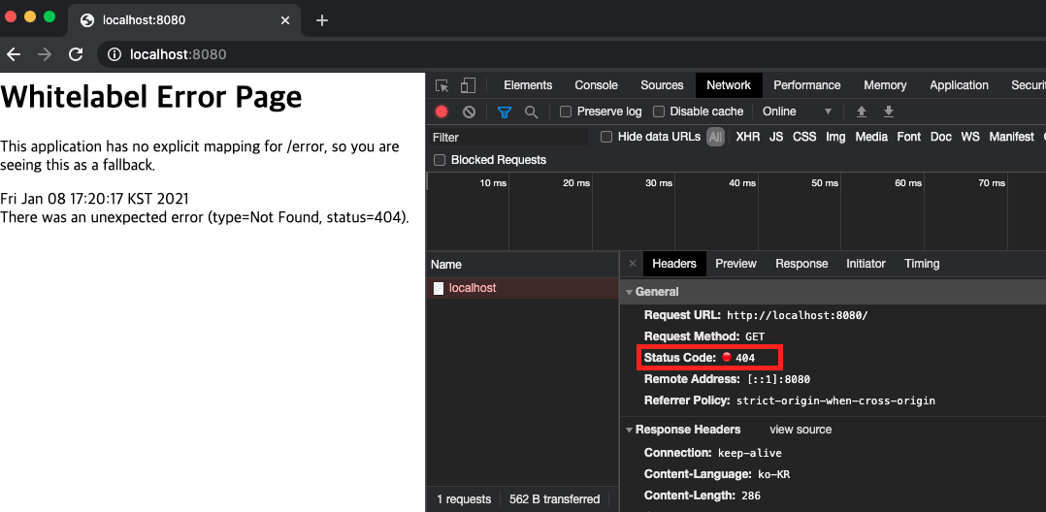
Task: Click the 562 B transferred status text
Action: coord(554,498)
